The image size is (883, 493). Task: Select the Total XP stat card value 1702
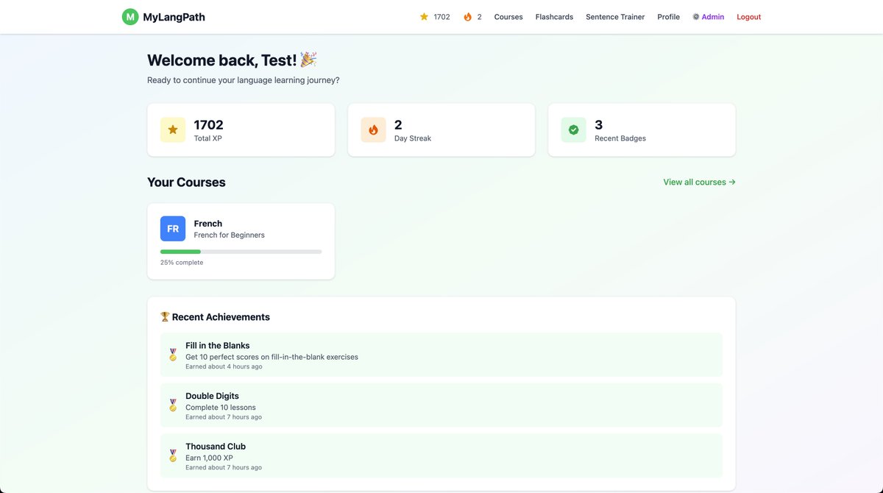tap(208, 125)
